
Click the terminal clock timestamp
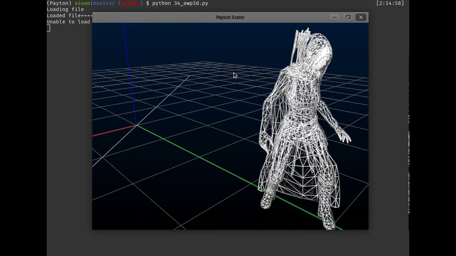coord(390,3)
